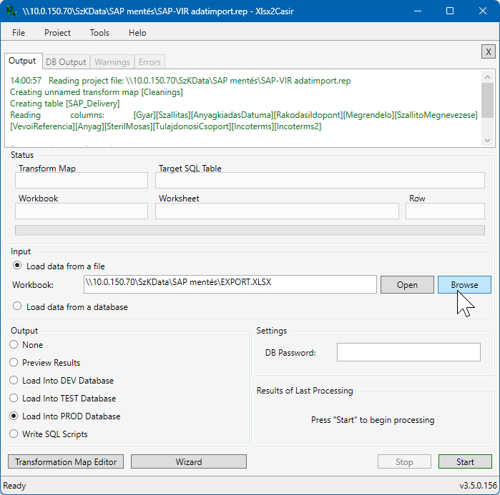
Task: Open the Project menu
Action: point(57,33)
